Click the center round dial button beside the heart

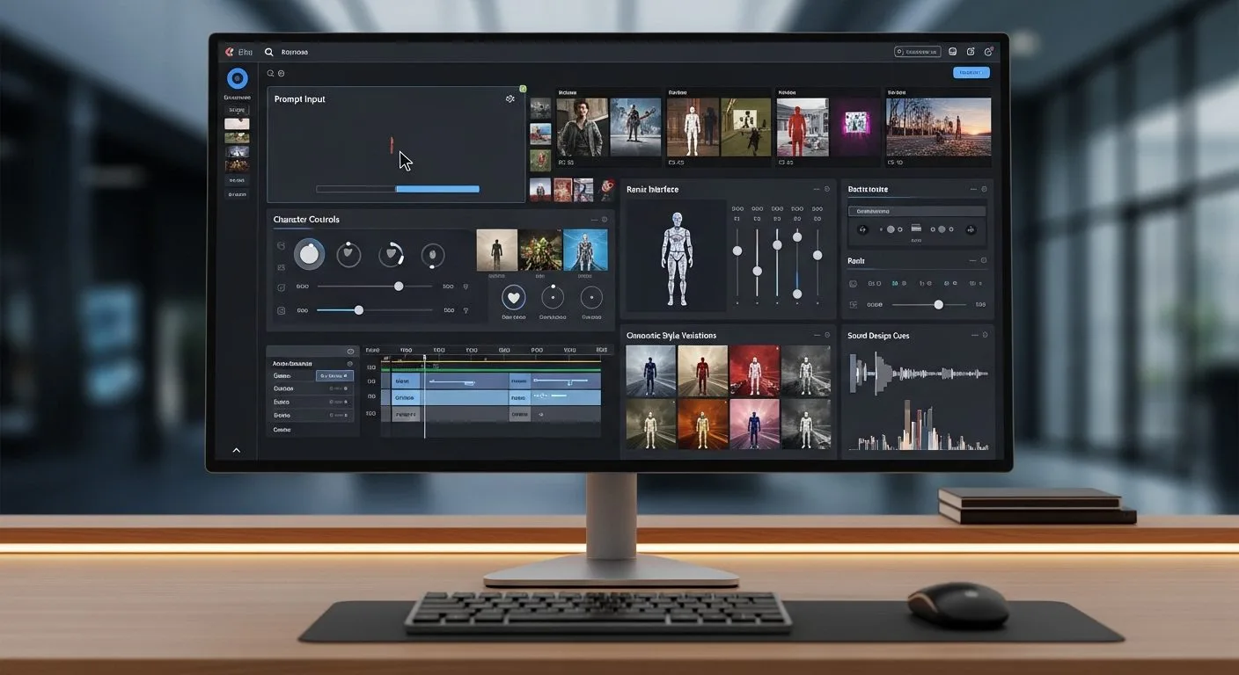point(553,297)
